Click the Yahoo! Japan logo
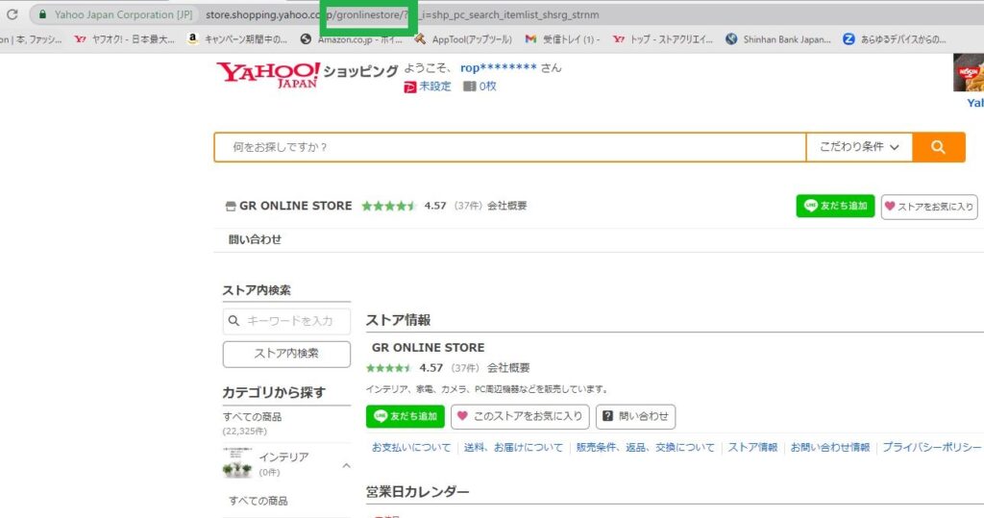This screenshot has width=984, height=518. 267,74
